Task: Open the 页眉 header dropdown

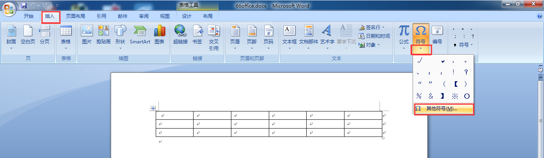Action: [x=235, y=37]
